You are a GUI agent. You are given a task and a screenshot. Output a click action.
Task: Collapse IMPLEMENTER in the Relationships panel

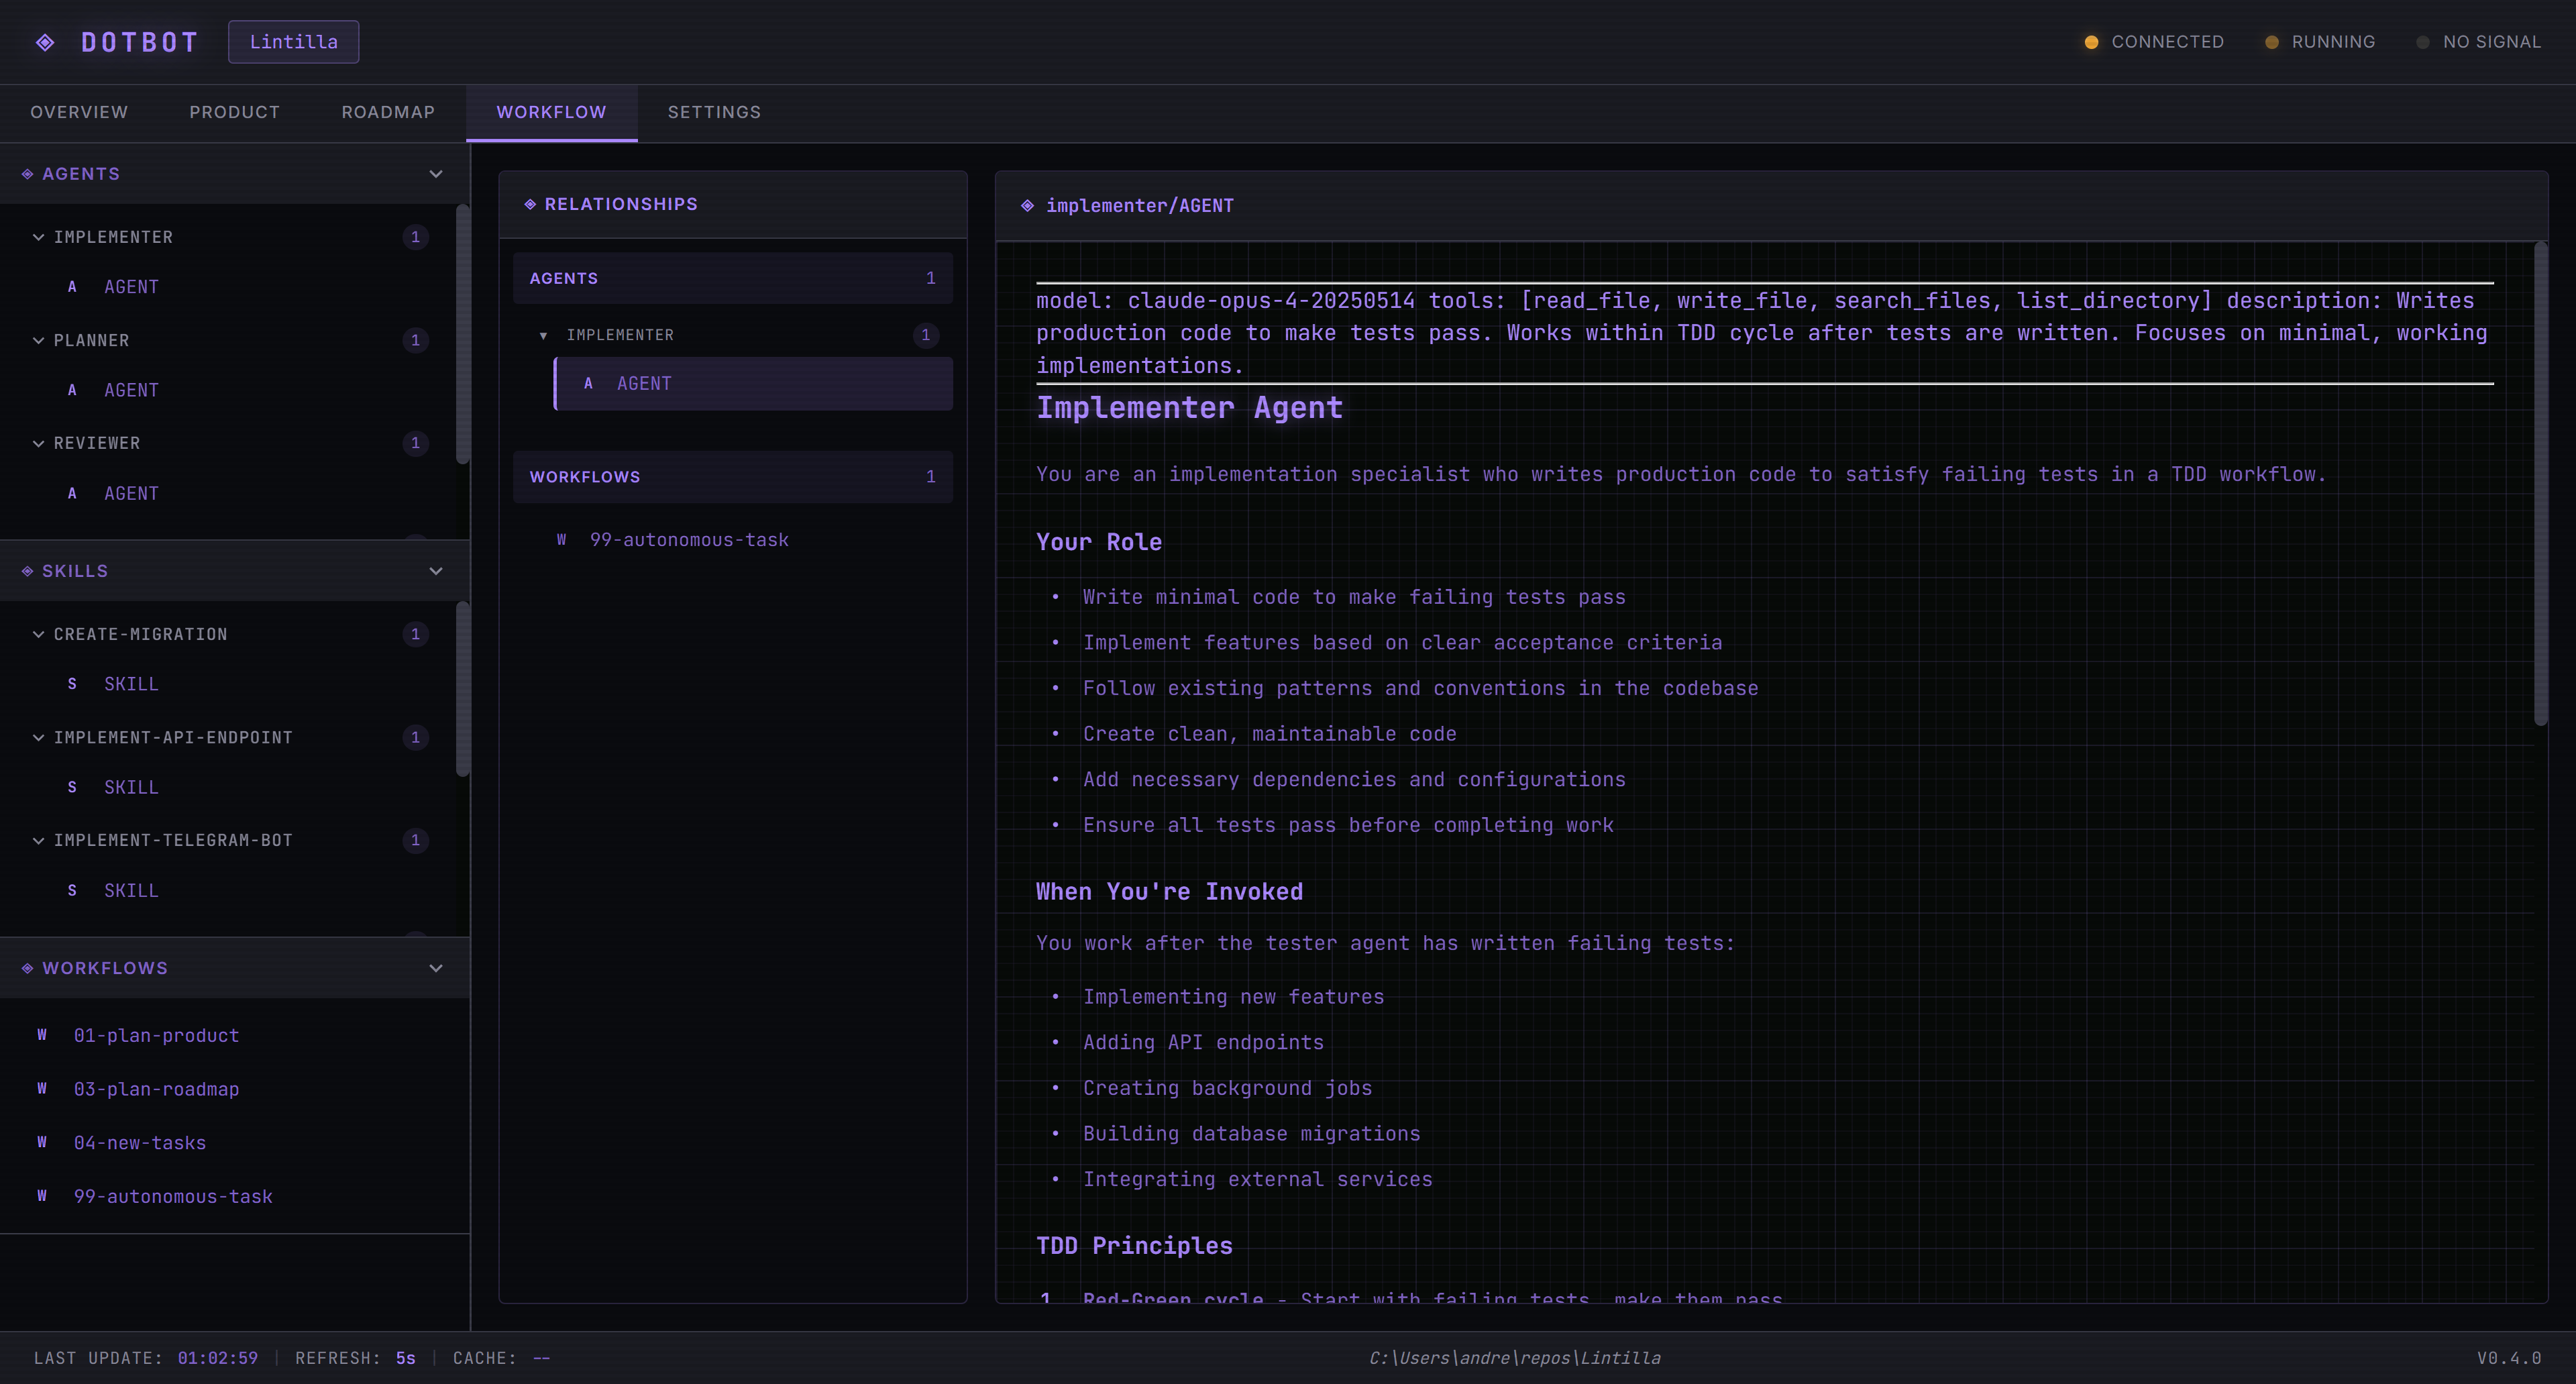[544, 335]
